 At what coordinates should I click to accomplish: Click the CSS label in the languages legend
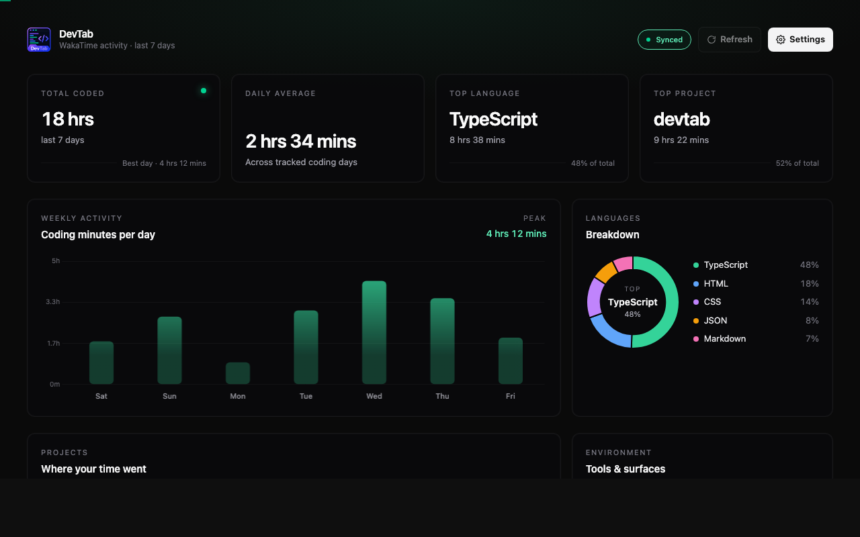[712, 302]
